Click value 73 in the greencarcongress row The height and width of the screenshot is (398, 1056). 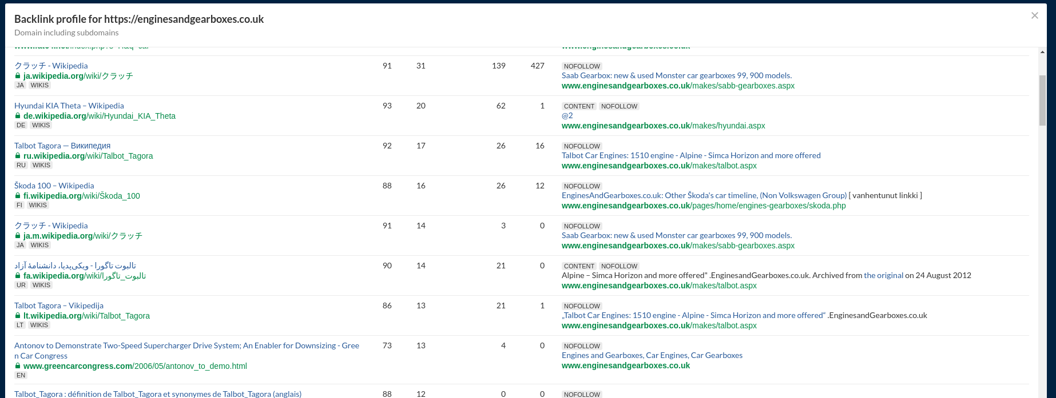(x=387, y=345)
